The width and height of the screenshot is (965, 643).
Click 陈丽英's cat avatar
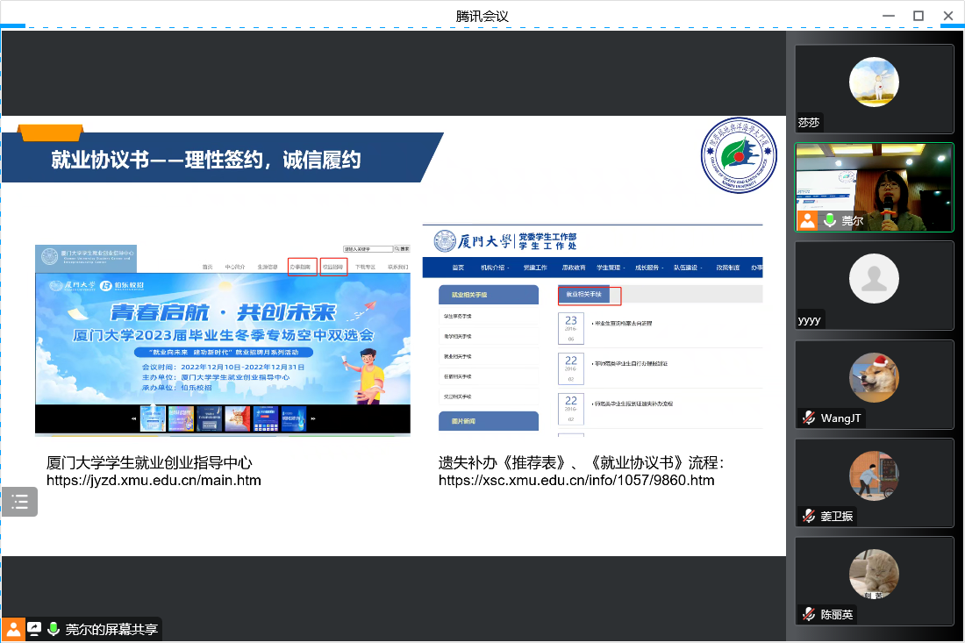[x=874, y=575]
